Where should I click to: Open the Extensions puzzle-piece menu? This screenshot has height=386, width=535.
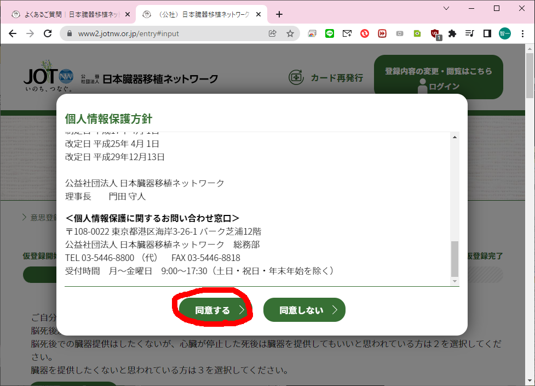(452, 33)
